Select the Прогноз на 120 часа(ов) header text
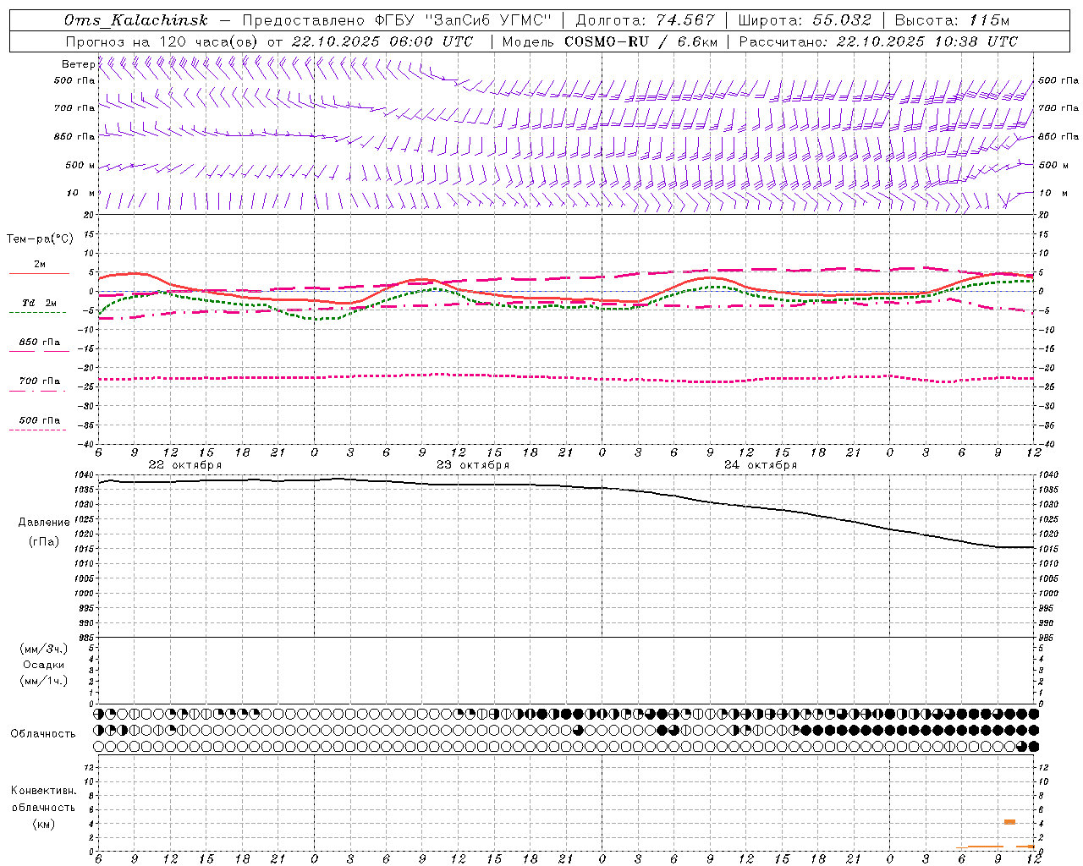This screenshot has height=866, width=1083. pyautogui.click(x=162, y=41)
